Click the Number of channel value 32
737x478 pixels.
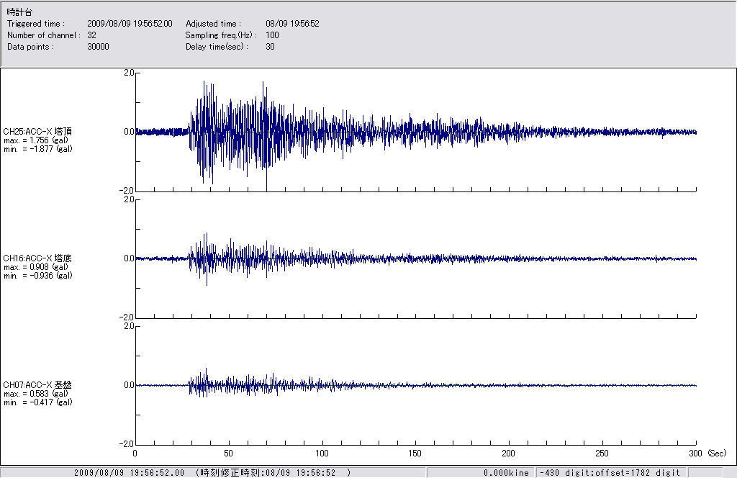click(x=91, y=35)
